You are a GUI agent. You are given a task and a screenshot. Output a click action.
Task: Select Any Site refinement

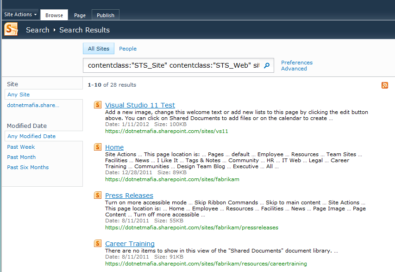(19, 95)
